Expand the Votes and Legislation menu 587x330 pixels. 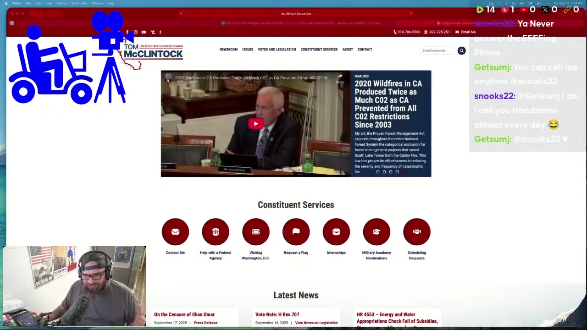click(277, 49)
